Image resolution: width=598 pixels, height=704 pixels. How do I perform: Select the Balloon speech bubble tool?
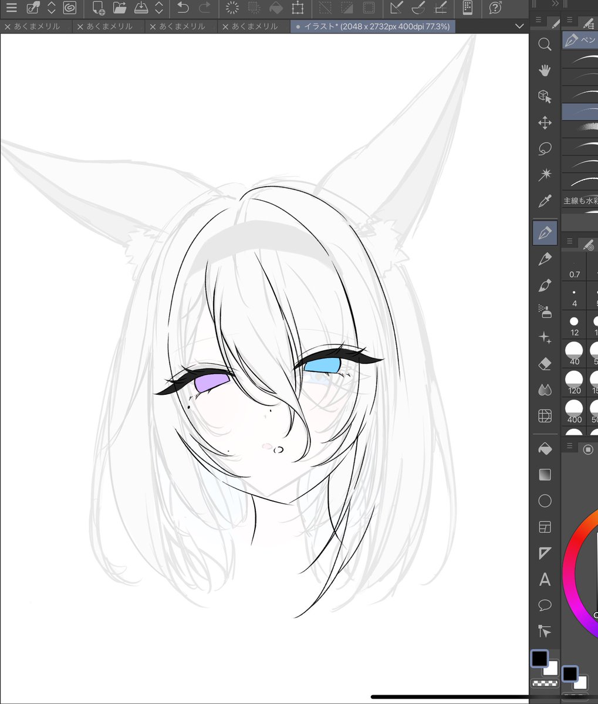click(x=545, y=605)
